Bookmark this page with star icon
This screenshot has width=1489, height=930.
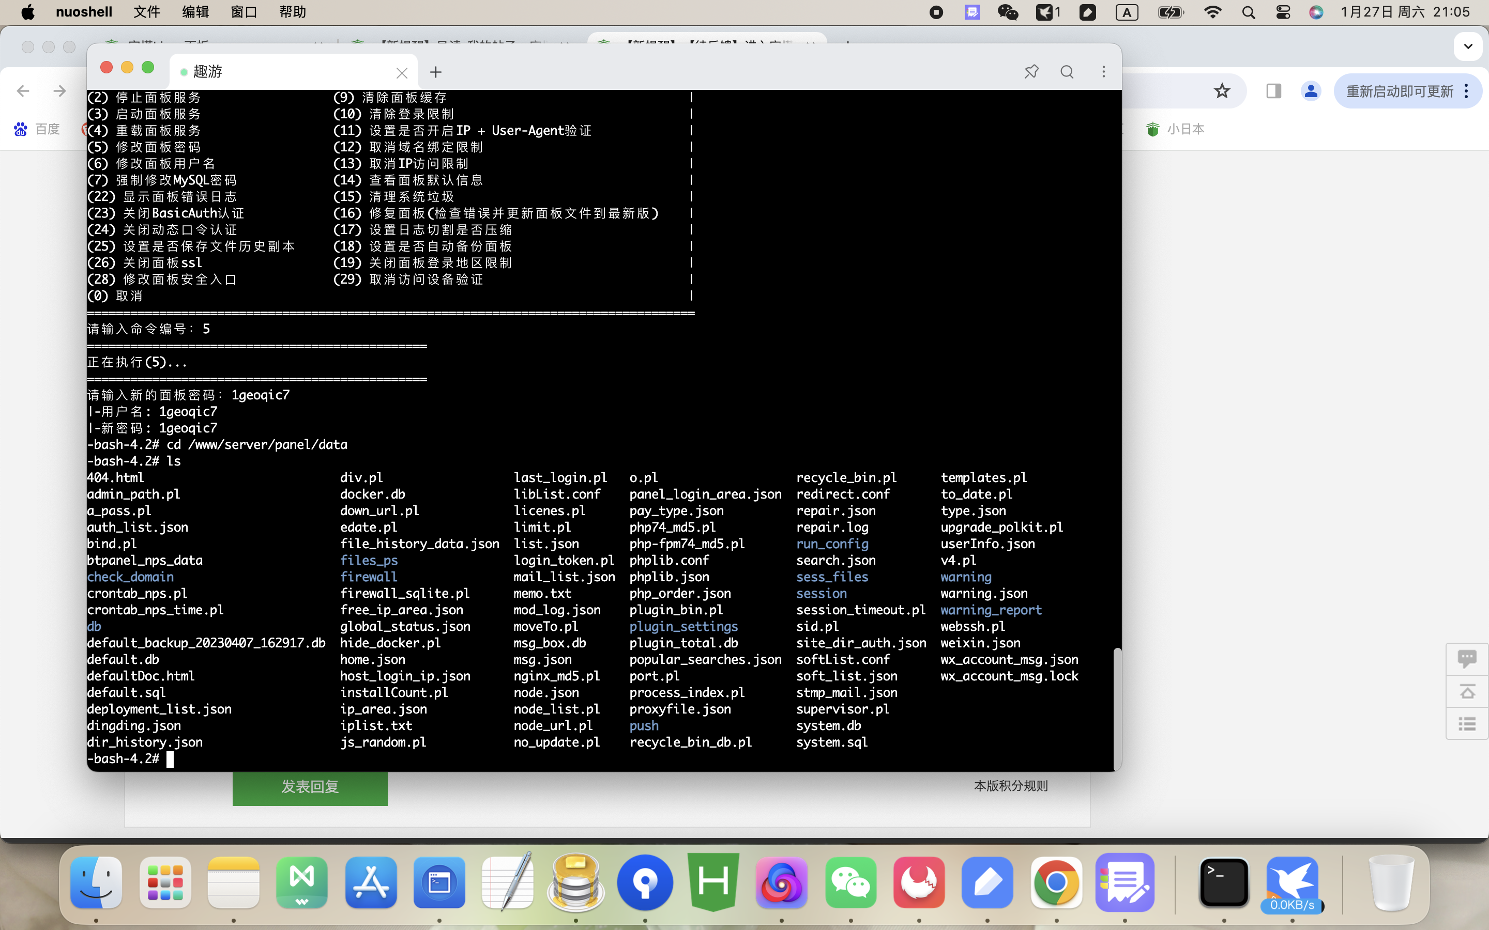point(1222,91)
